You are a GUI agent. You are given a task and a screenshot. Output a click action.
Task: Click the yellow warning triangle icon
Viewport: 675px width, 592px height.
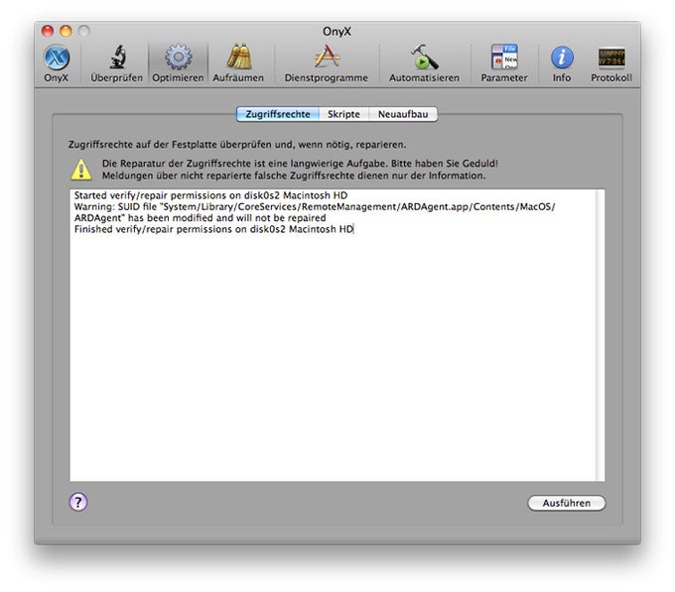[81, 170]
